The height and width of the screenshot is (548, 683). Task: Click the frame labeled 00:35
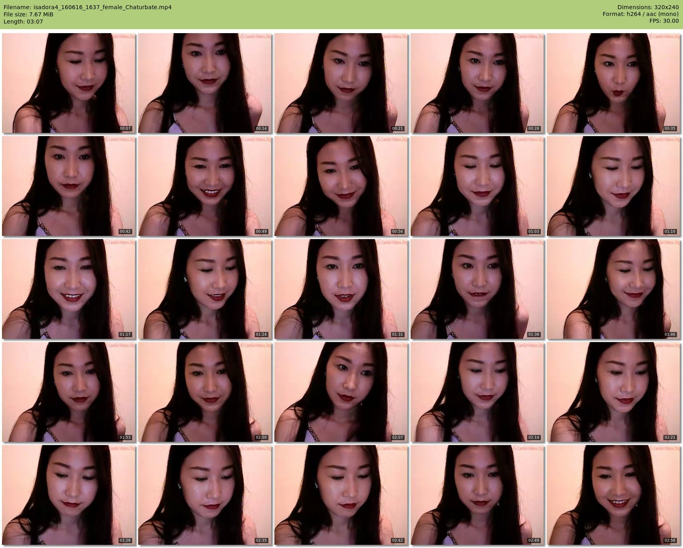(x=613, y=83)
